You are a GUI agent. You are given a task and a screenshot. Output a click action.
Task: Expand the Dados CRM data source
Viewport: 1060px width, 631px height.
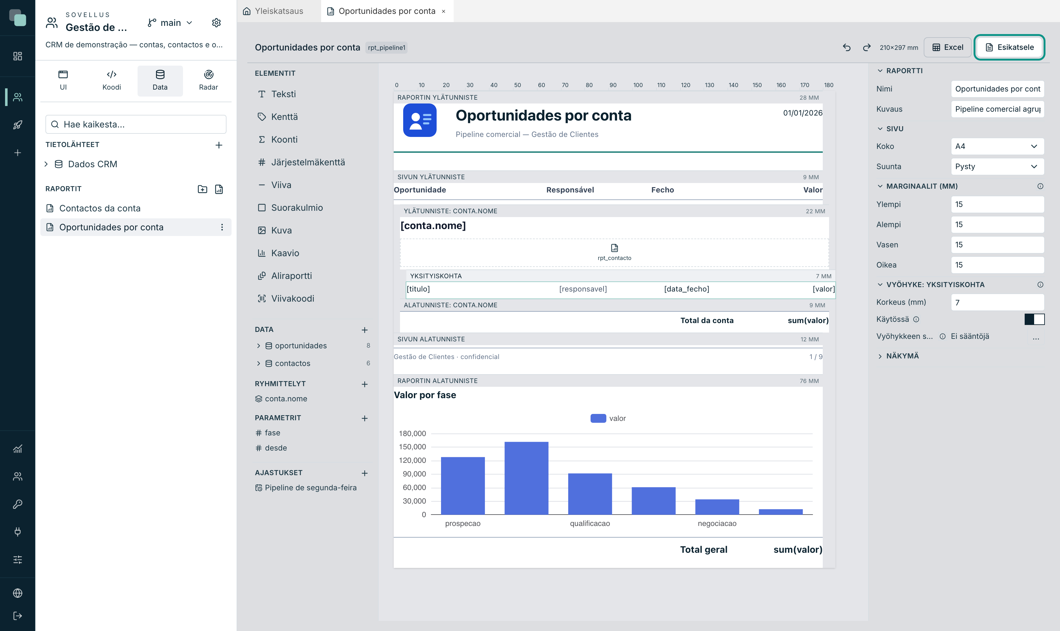(46, 164)
